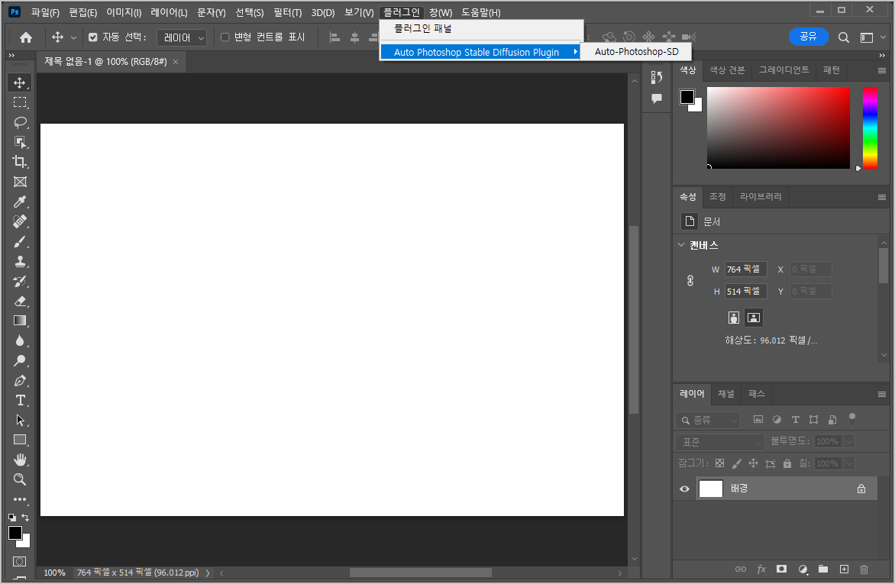
Task: Open the Comments panel icon
Action: point(657,98)
